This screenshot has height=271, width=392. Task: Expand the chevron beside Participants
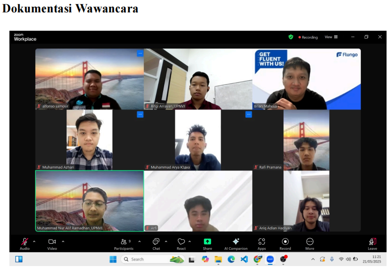139,241
